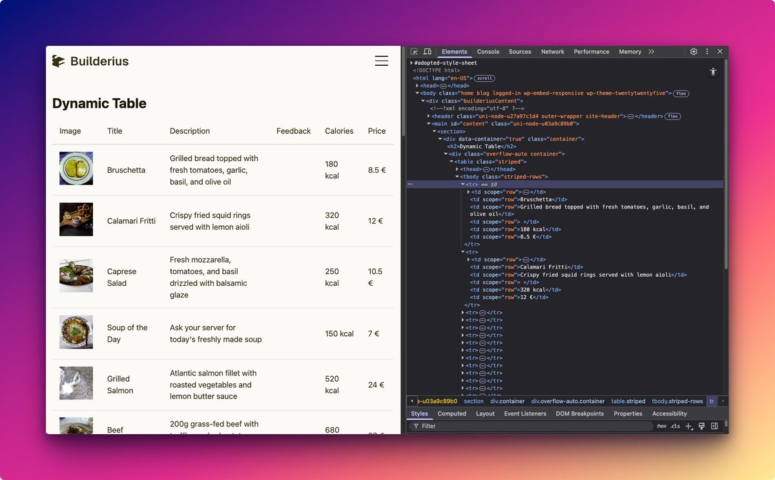Screen dimensions: 775x480
Task: Click the '8.5 €' price cell
Action: pyautogui.click(x=377, y=170)
